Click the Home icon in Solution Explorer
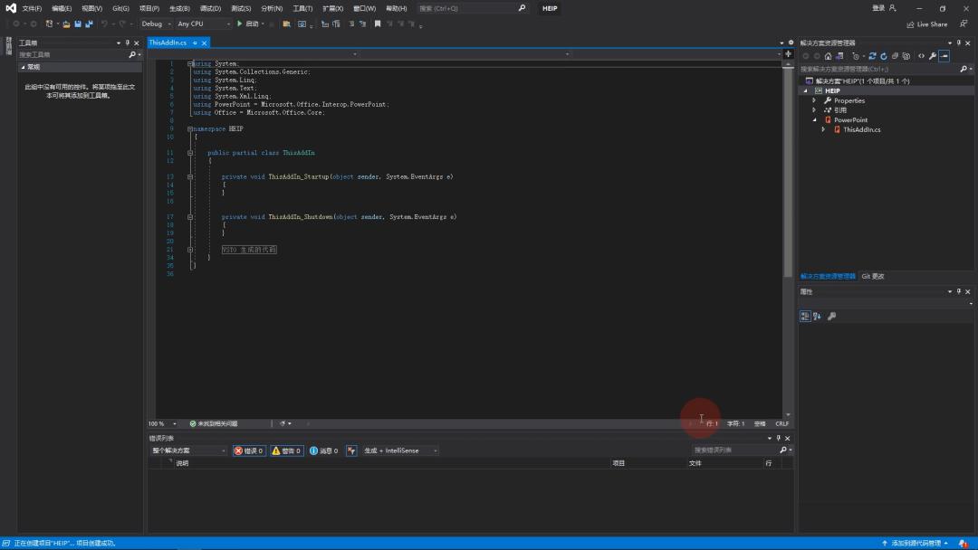Screen dimensions: 978x550 (828, 55)
